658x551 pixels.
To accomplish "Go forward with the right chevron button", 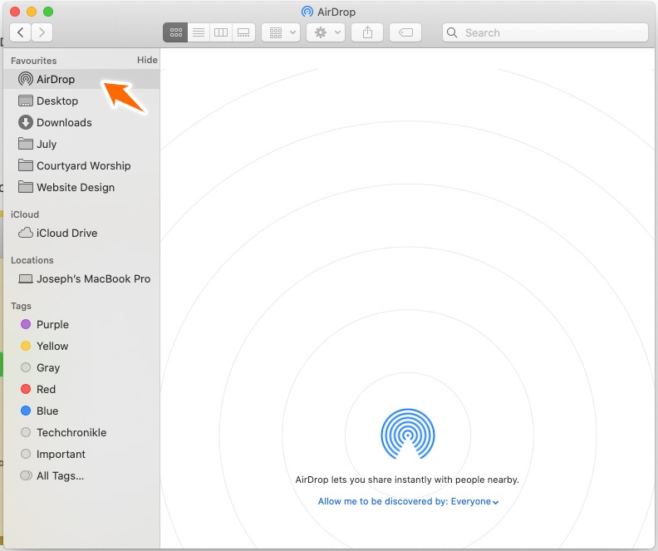I will tap(42, 32).
